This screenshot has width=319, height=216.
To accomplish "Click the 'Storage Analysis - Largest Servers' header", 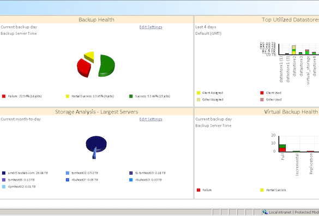I will click(97, 112).
